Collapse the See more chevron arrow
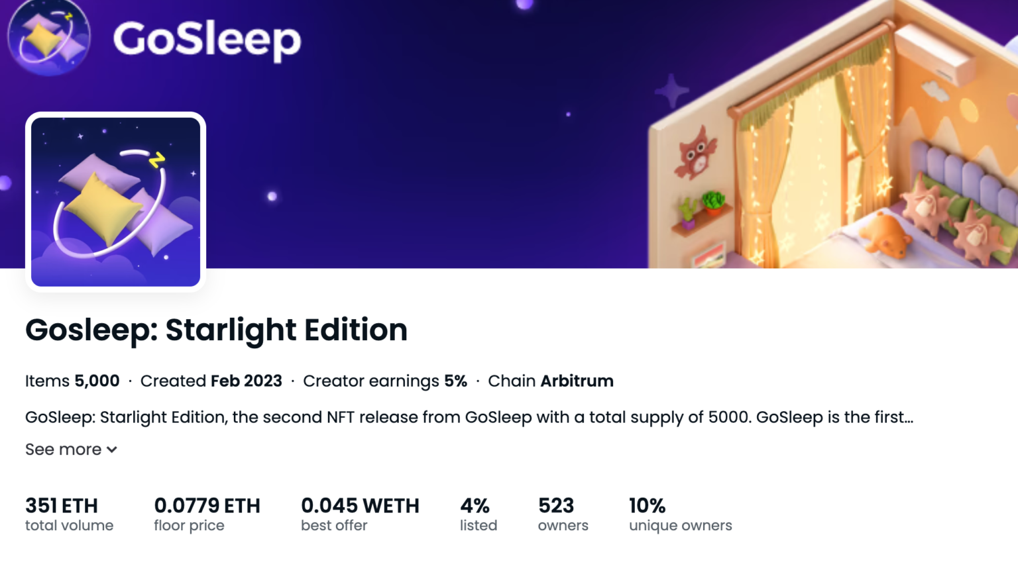 111,449
